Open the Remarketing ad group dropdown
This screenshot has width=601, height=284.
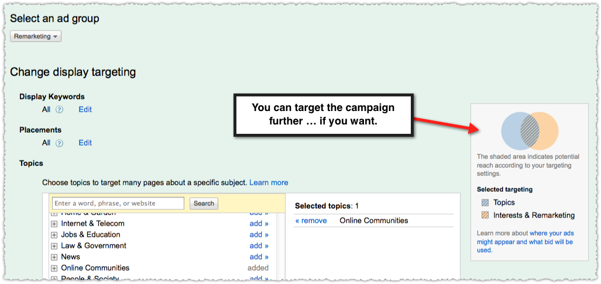click(x=35, y=36)
